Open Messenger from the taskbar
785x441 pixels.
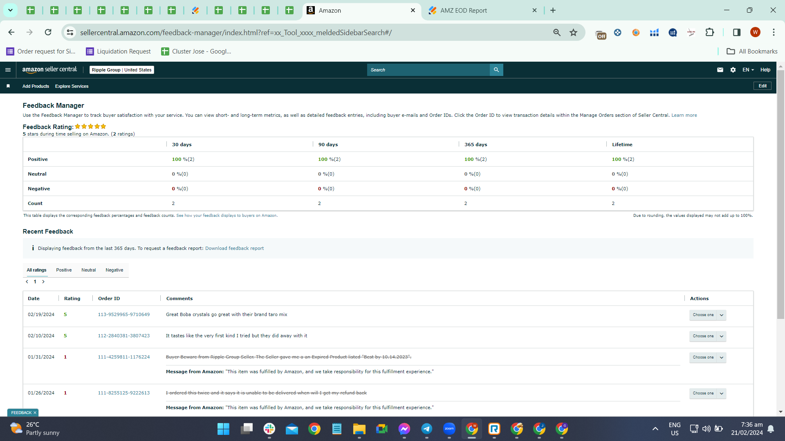pos(404,429)
